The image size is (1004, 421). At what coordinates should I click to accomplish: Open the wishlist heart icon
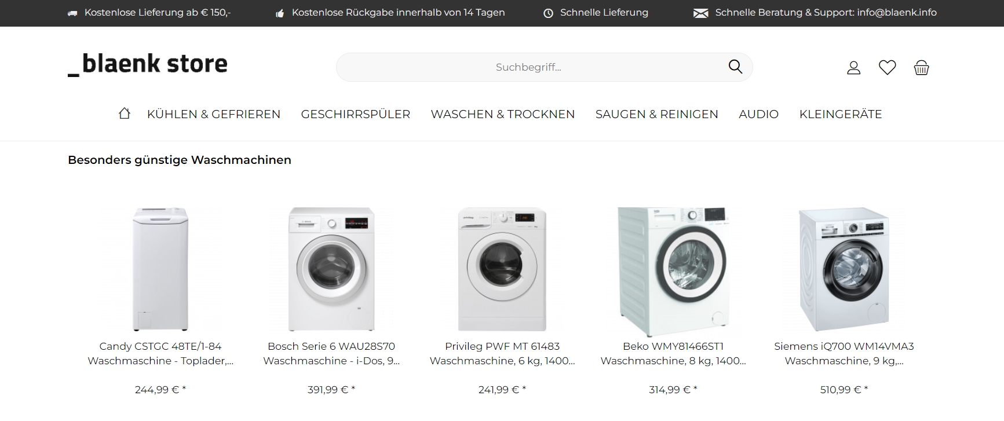coord(887,68)
